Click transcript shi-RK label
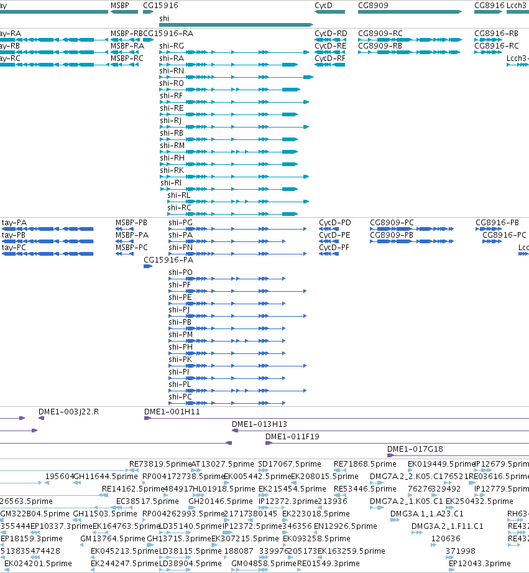The image size is (529, 573). coord(172,170)
